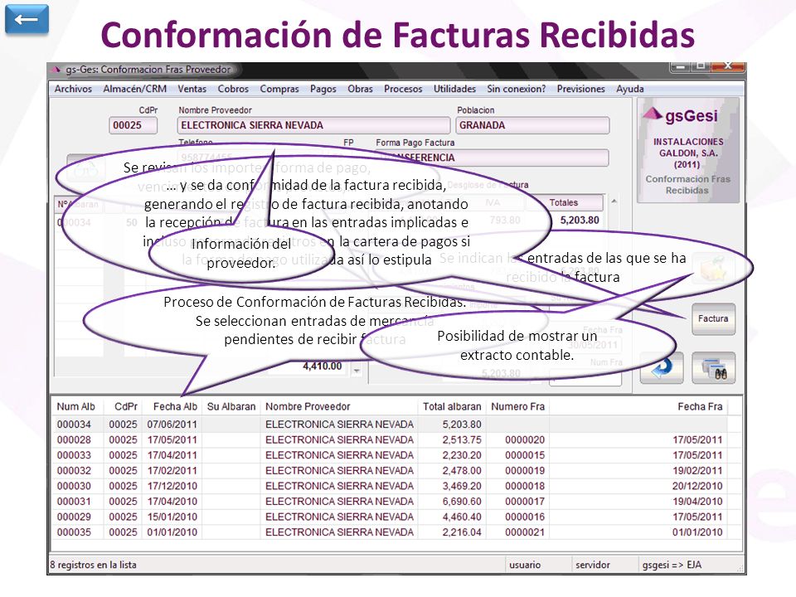
Task: Select the row with Num Alb 000035
Action: 390,532
